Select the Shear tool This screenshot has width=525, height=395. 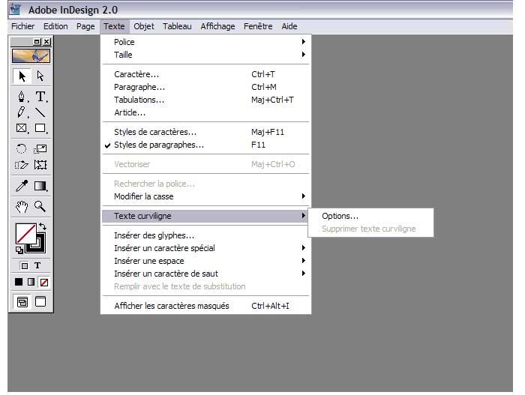tap(22, 165)
